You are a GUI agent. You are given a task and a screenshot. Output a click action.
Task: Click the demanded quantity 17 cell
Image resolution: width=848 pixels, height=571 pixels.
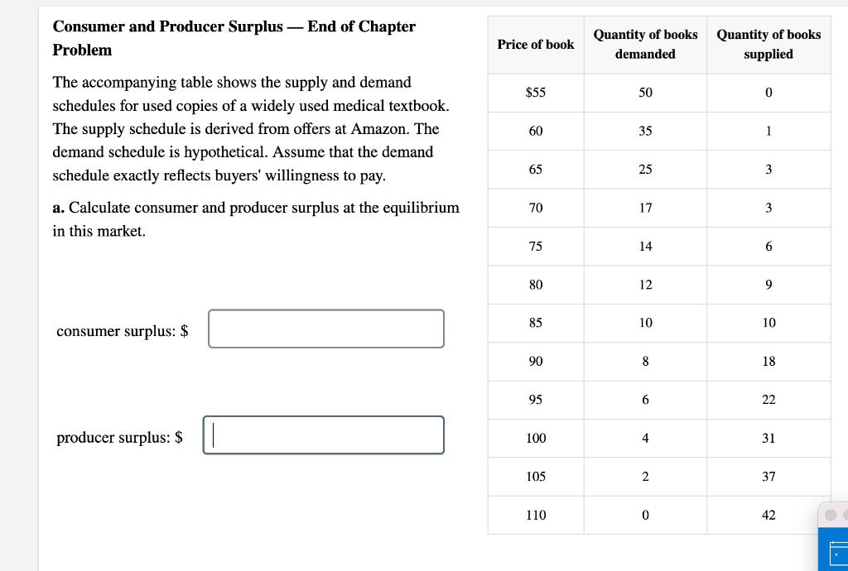[645, 208]
